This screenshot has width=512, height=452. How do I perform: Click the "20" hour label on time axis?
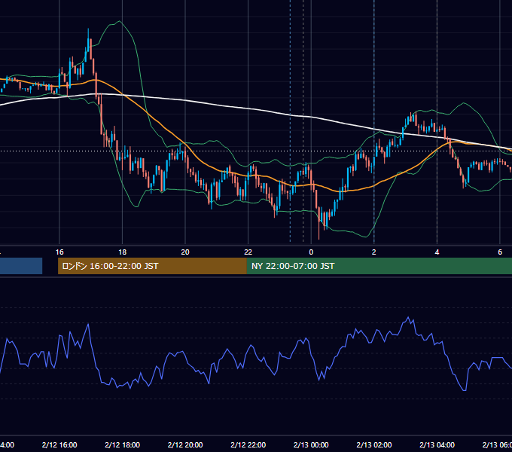click(x=185, y=252)
